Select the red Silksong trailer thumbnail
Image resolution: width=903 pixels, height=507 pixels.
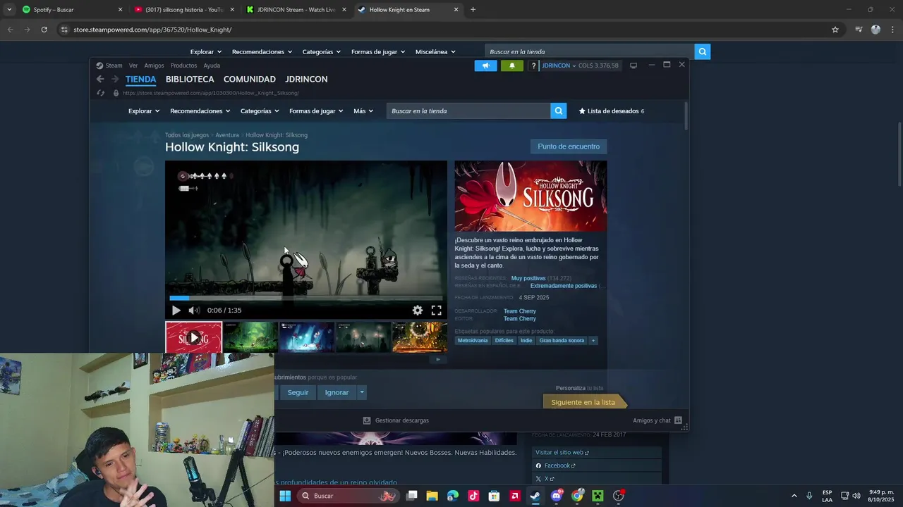pos(193,337)
